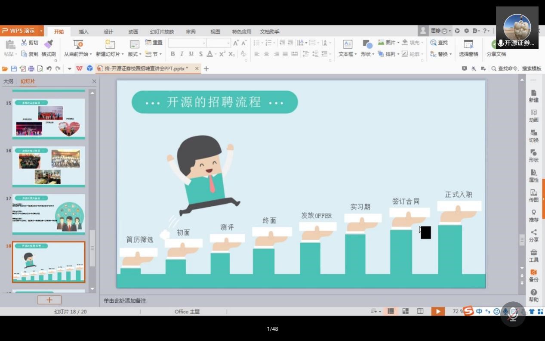Click the save icon in quick access toolbar
The width and height of the screenshot is (545, 341).
click(x=14, y=68)
